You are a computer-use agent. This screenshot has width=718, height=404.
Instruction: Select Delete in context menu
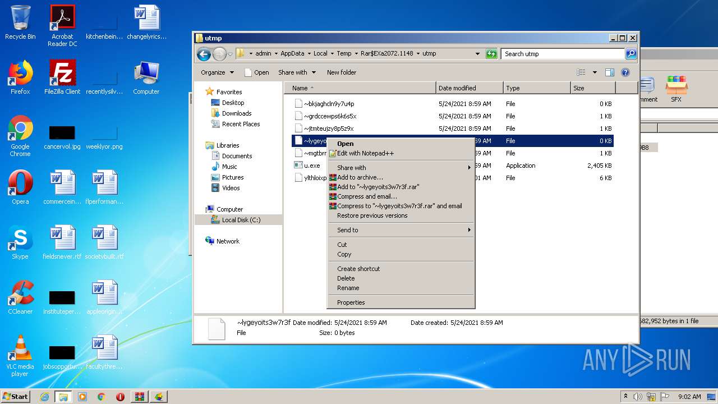[x=401, y=278]
